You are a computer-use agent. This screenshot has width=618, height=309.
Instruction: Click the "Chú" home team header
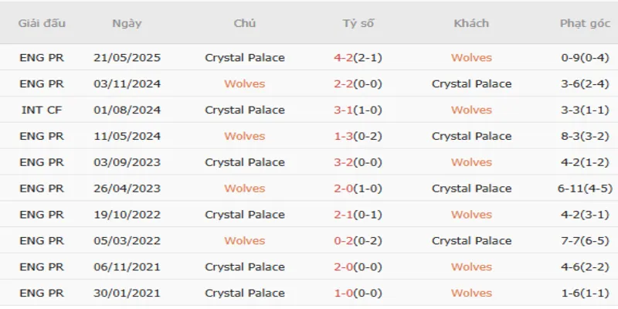[245, 23]
